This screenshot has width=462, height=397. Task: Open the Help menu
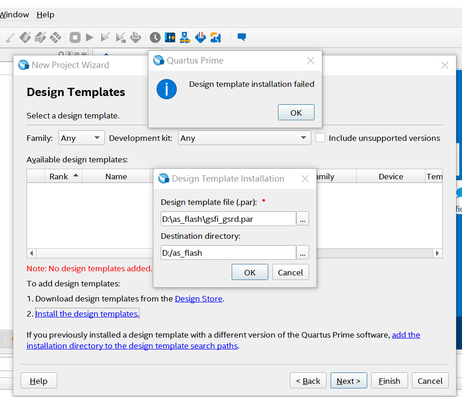pyautogui.click(x=45, y=15)
